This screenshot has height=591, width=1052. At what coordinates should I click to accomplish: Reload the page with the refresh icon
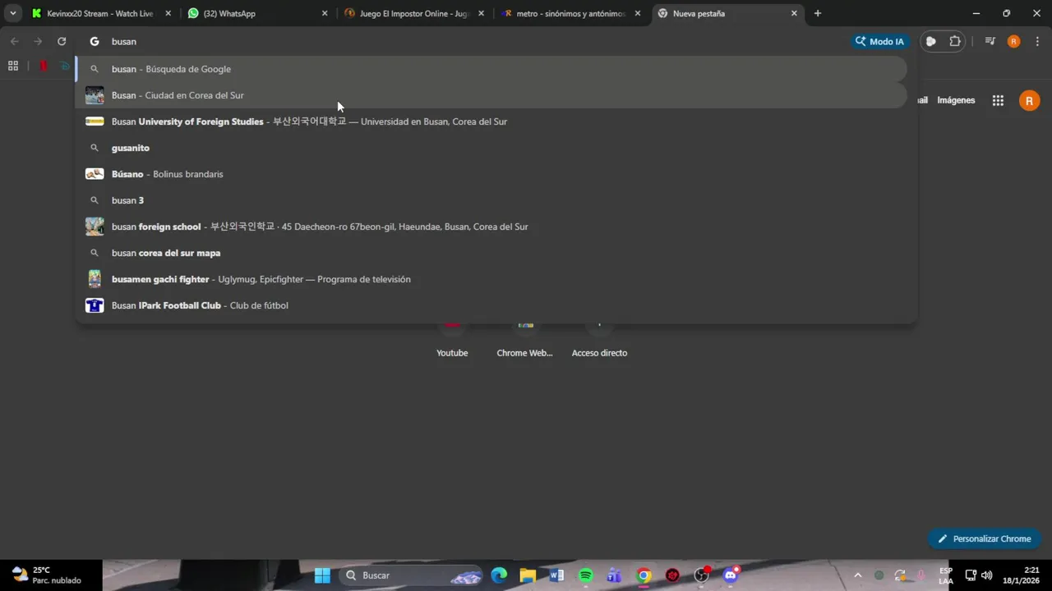click(62, 41)
